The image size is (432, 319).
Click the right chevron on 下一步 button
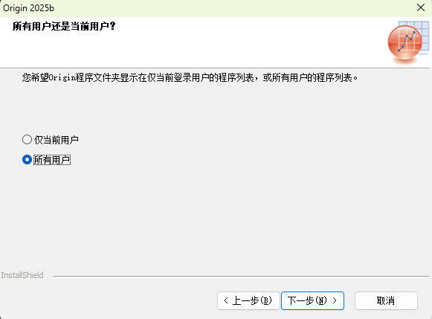coord(335,300)
